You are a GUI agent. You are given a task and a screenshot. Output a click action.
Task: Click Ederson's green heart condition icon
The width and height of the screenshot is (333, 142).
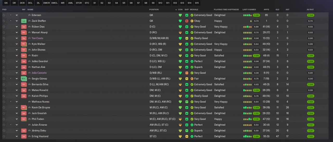tap(180, 15)
